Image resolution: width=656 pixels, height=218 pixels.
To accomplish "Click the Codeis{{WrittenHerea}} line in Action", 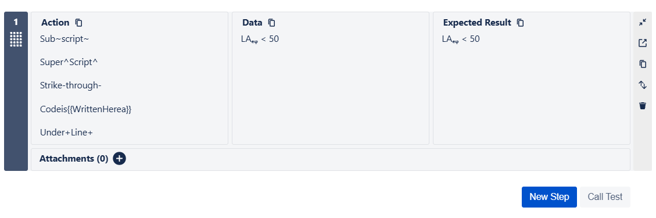I will coord(86,109).
